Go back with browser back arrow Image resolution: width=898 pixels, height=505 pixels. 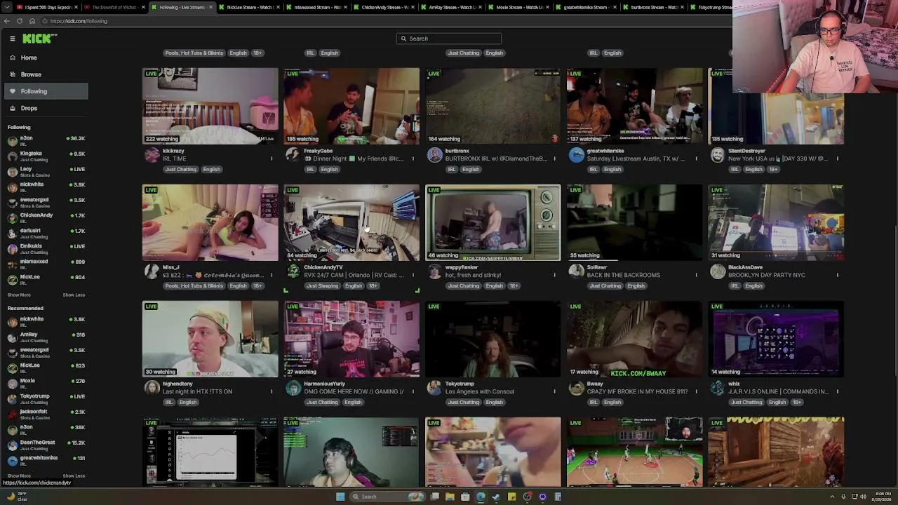(6, 21)
